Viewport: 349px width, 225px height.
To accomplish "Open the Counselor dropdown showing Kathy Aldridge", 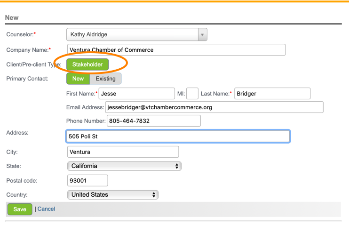I will (132, 34).
